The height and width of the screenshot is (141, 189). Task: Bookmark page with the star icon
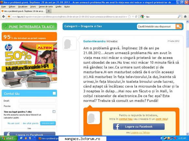coord(129,16)
